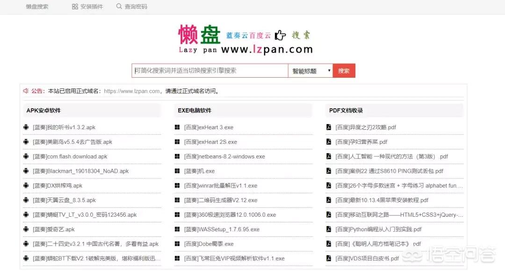
Task: Click Windows icon beside winrar批量解压v1.1.exe
Action: 177,185
